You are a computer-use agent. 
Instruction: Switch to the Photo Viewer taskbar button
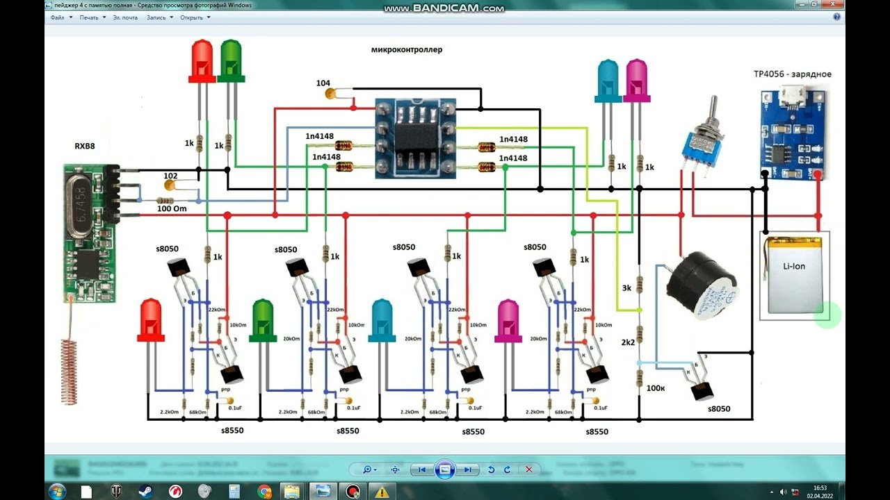click(323, 492)
